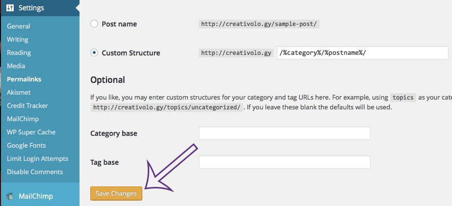Open Limit Login Attempts settings
The height and width of the screenshot is (206, 452).
37,158
